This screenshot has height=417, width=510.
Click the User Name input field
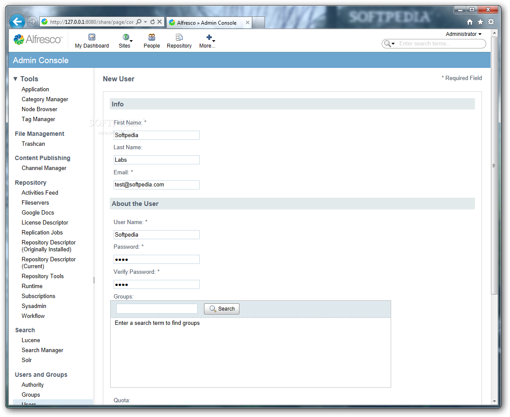[x=156, y=235]
